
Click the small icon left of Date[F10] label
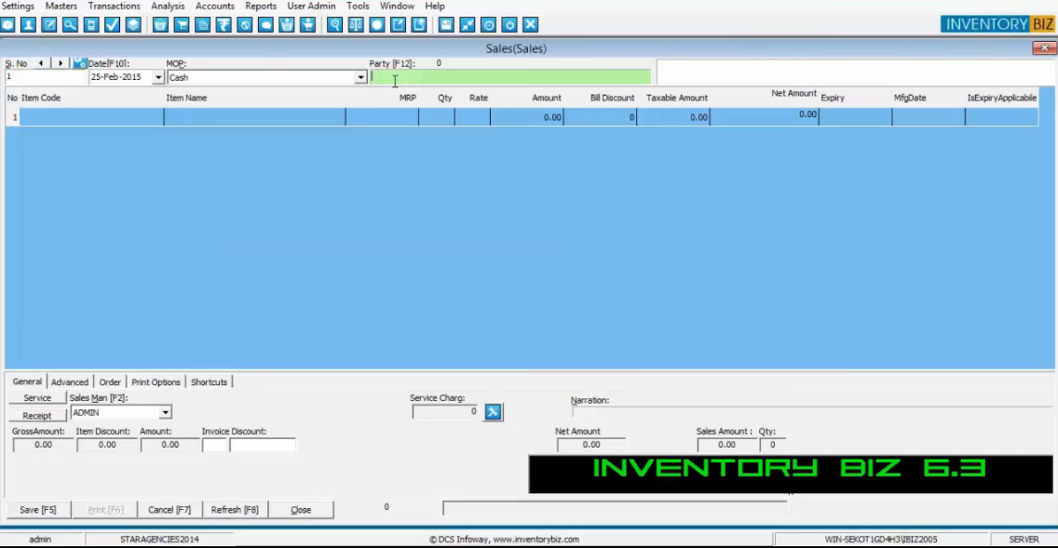pos(79,63)
